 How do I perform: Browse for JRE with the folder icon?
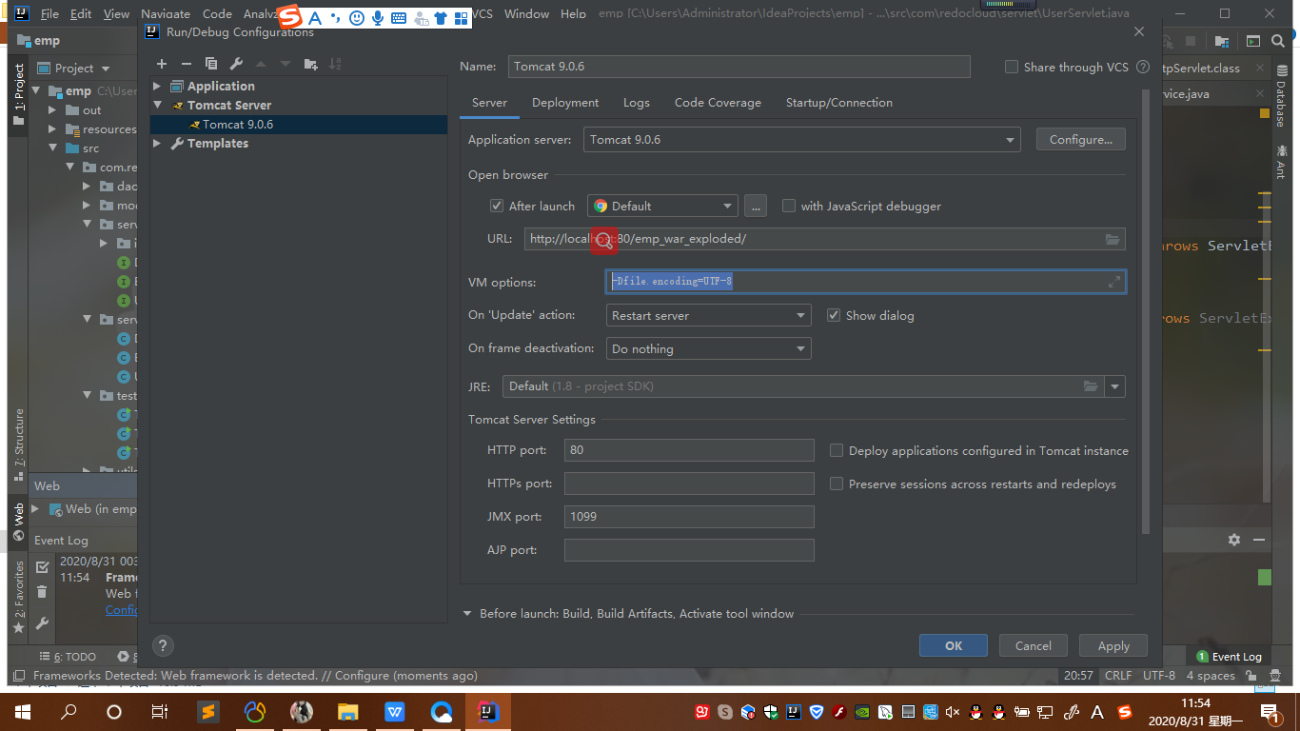(x=1091, y=386)
